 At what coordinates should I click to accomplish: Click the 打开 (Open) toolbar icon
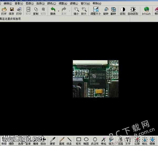4,9
